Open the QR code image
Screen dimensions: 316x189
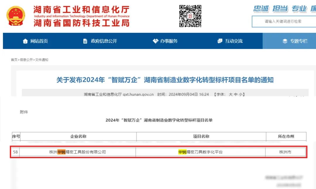point(190,16)
